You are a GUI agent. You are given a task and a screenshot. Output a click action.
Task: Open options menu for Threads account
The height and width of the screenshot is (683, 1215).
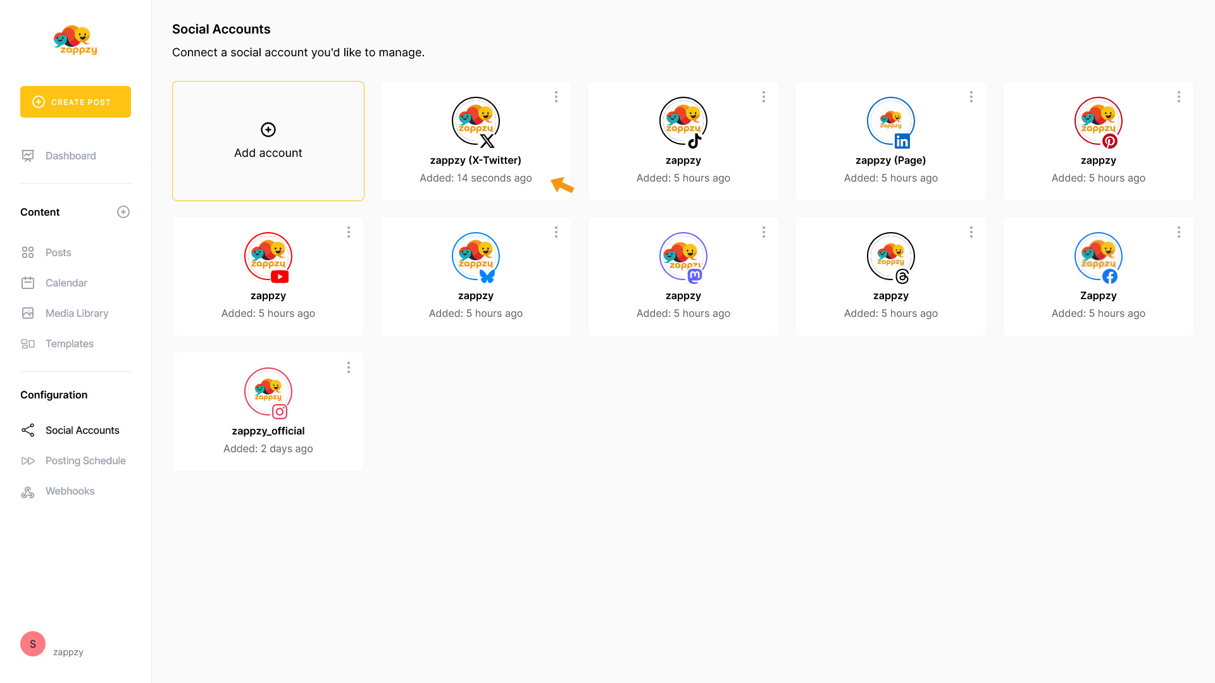(971, 232)
